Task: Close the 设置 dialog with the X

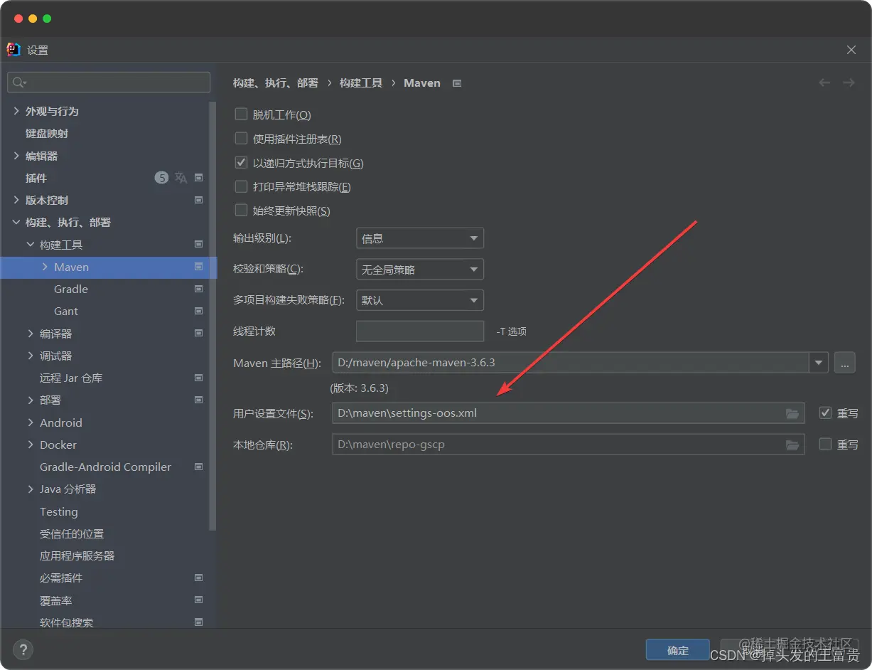Action: tap(851, 50)
